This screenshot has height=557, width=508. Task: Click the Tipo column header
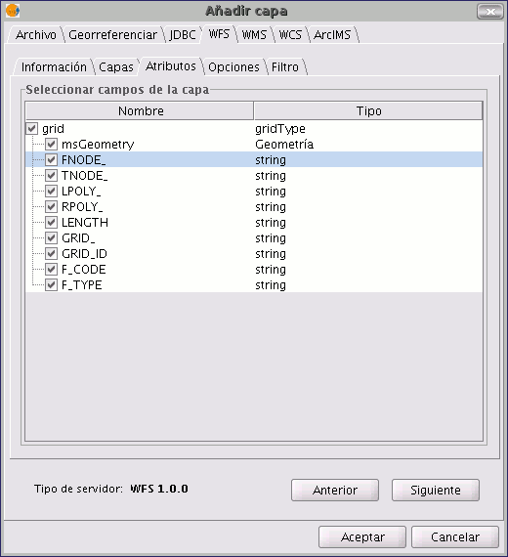[368, 110]
